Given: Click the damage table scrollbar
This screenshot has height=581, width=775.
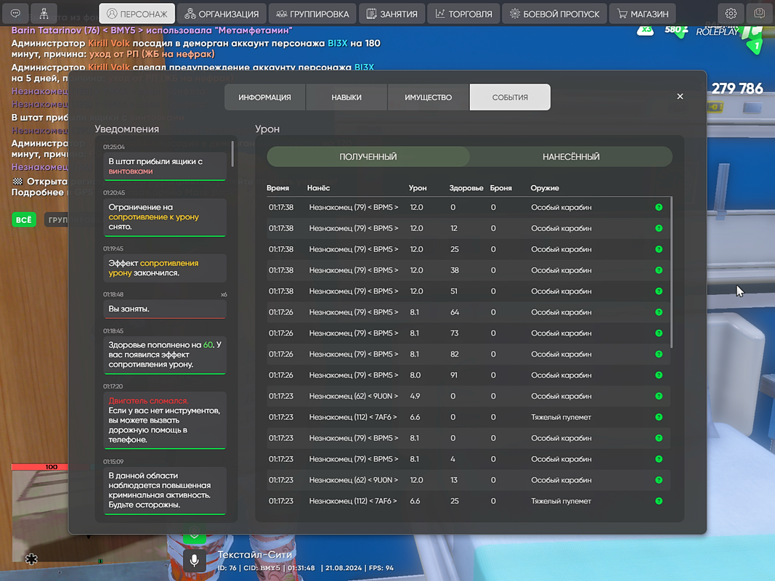Looking at the screenshot, I should click(671, 272).
